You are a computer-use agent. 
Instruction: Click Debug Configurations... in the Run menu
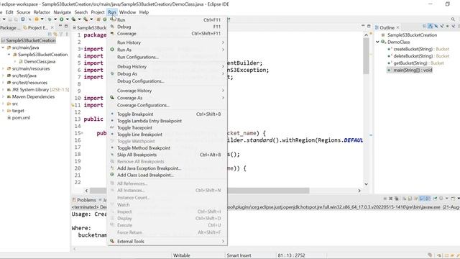(x=141, y=81)
